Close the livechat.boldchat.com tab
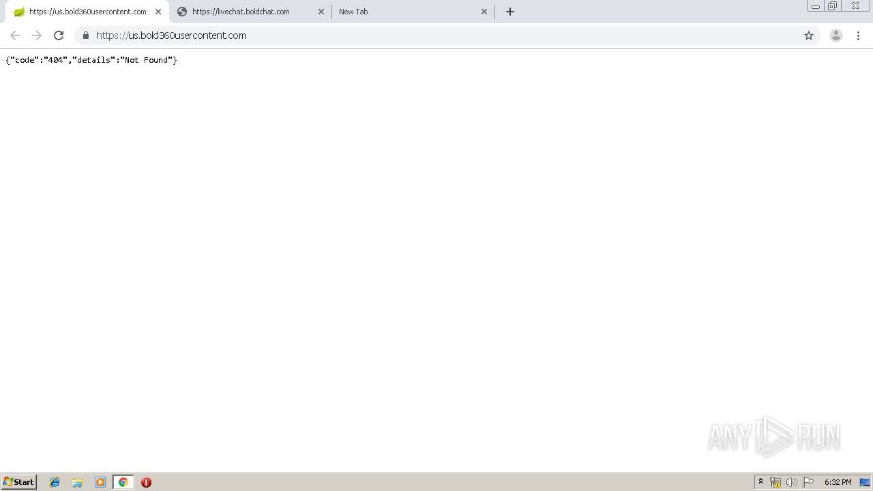The height and width of the screenshot is (491, 873). click(321, 12)
